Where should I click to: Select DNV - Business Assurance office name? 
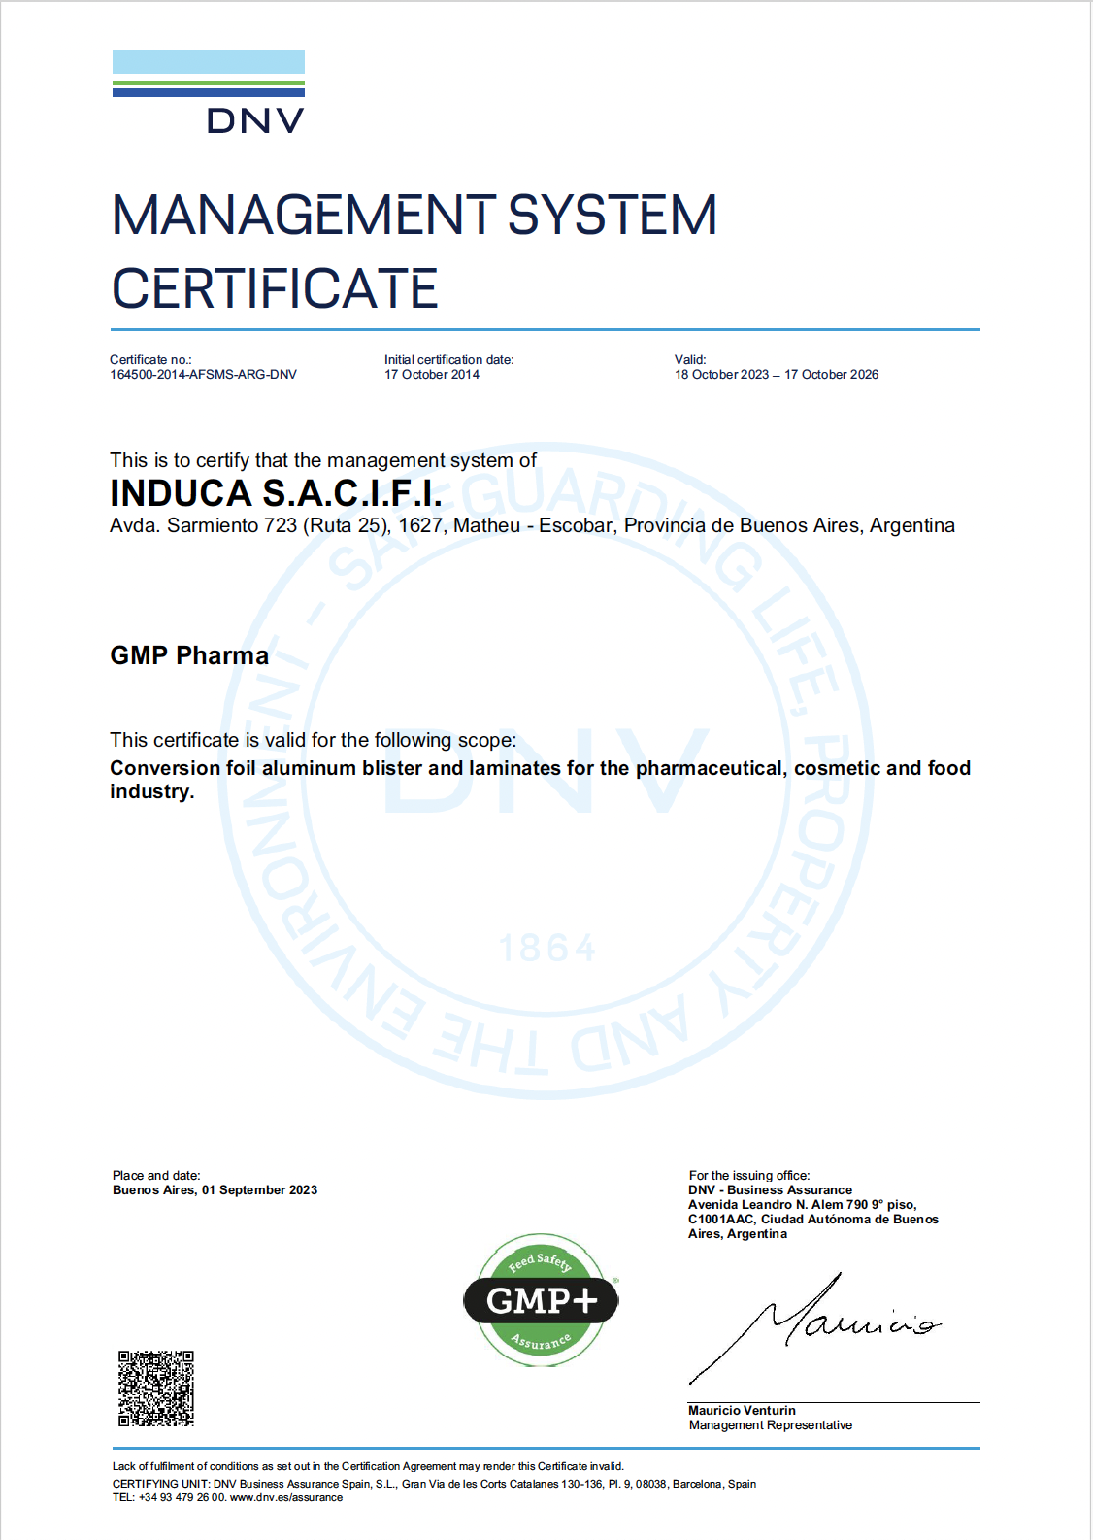[770, 1190]
